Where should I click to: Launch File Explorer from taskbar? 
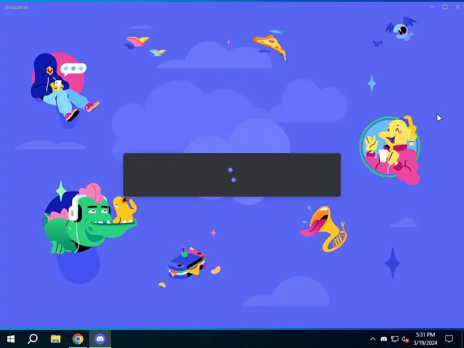point(55,339)
